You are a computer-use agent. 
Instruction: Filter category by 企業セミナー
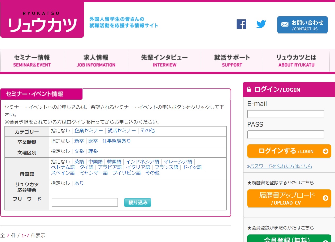click(x=89, y=131)
